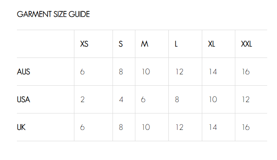This screenshot has width=277, height=160.
Task: Select the XS column header
Action: pyautogui.click(x=84, y=44)
